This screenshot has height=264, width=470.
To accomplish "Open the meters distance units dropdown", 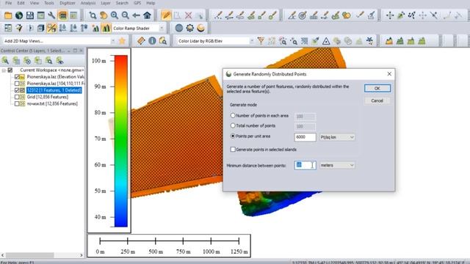I will tap(337, 165).
